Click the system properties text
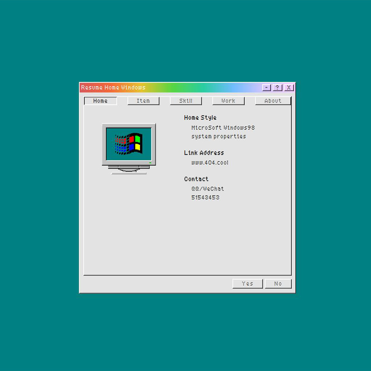 pos(219,137)
